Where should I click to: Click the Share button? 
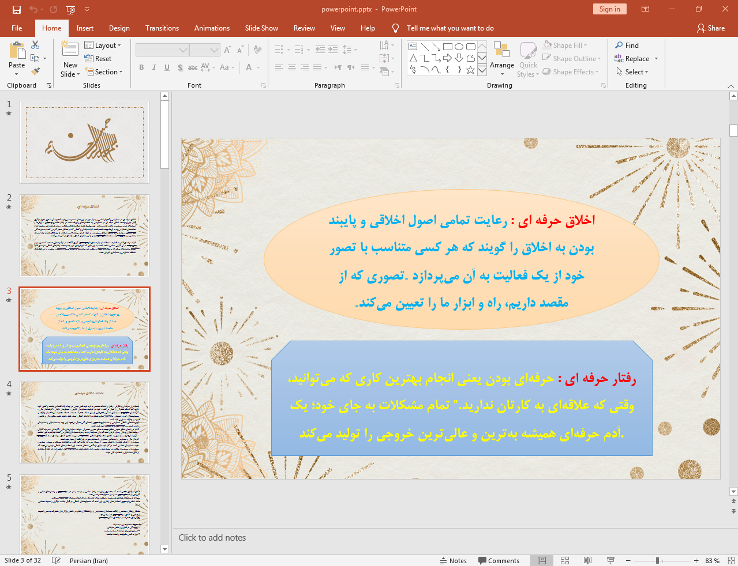coord(711,28)
